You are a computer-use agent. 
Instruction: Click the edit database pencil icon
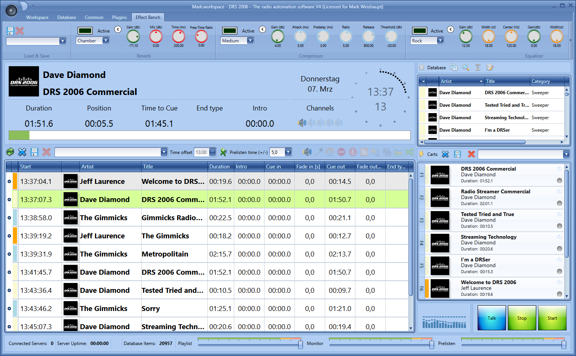pos(490,67)
